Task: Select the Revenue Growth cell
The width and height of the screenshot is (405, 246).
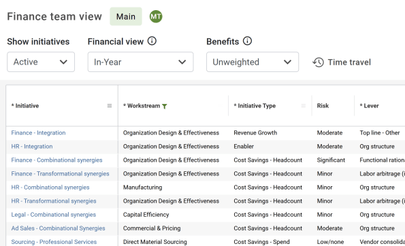Action: 255,133
